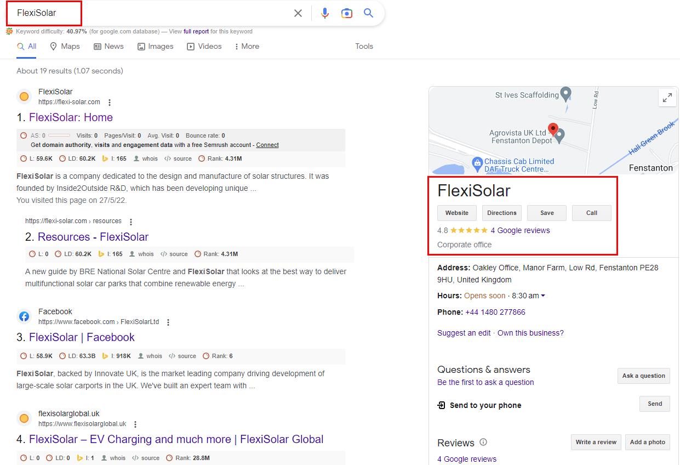Click Rank: 4.31M under FlexiSolar Home

coord(220,158)
